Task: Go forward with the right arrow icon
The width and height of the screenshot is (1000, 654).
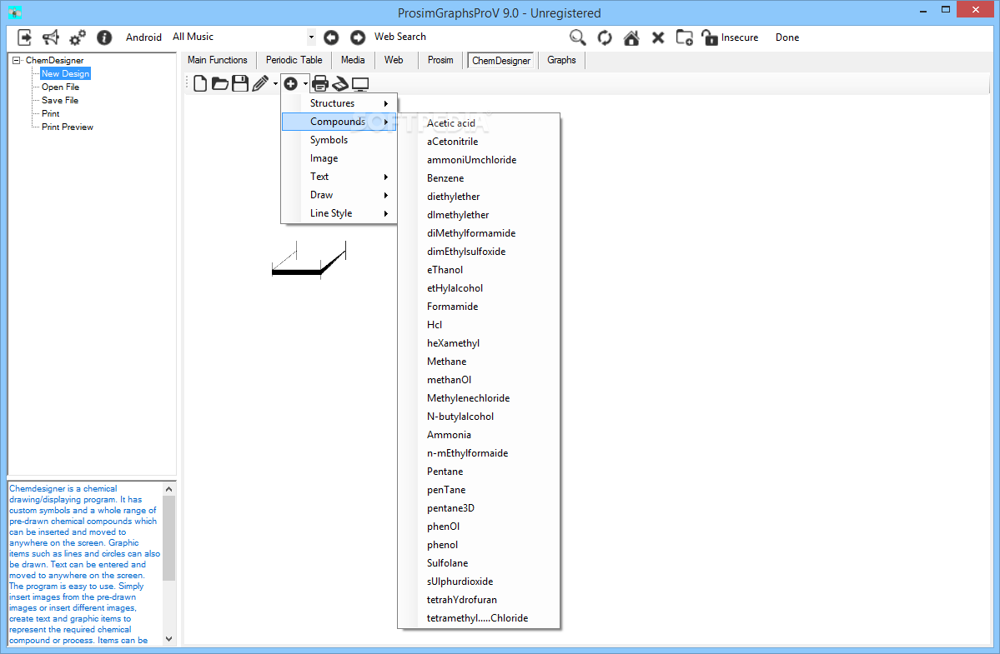Action: tap(358, 37)
